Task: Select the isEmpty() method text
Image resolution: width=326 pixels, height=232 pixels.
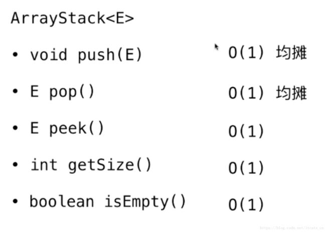Action: pos(145,202)
